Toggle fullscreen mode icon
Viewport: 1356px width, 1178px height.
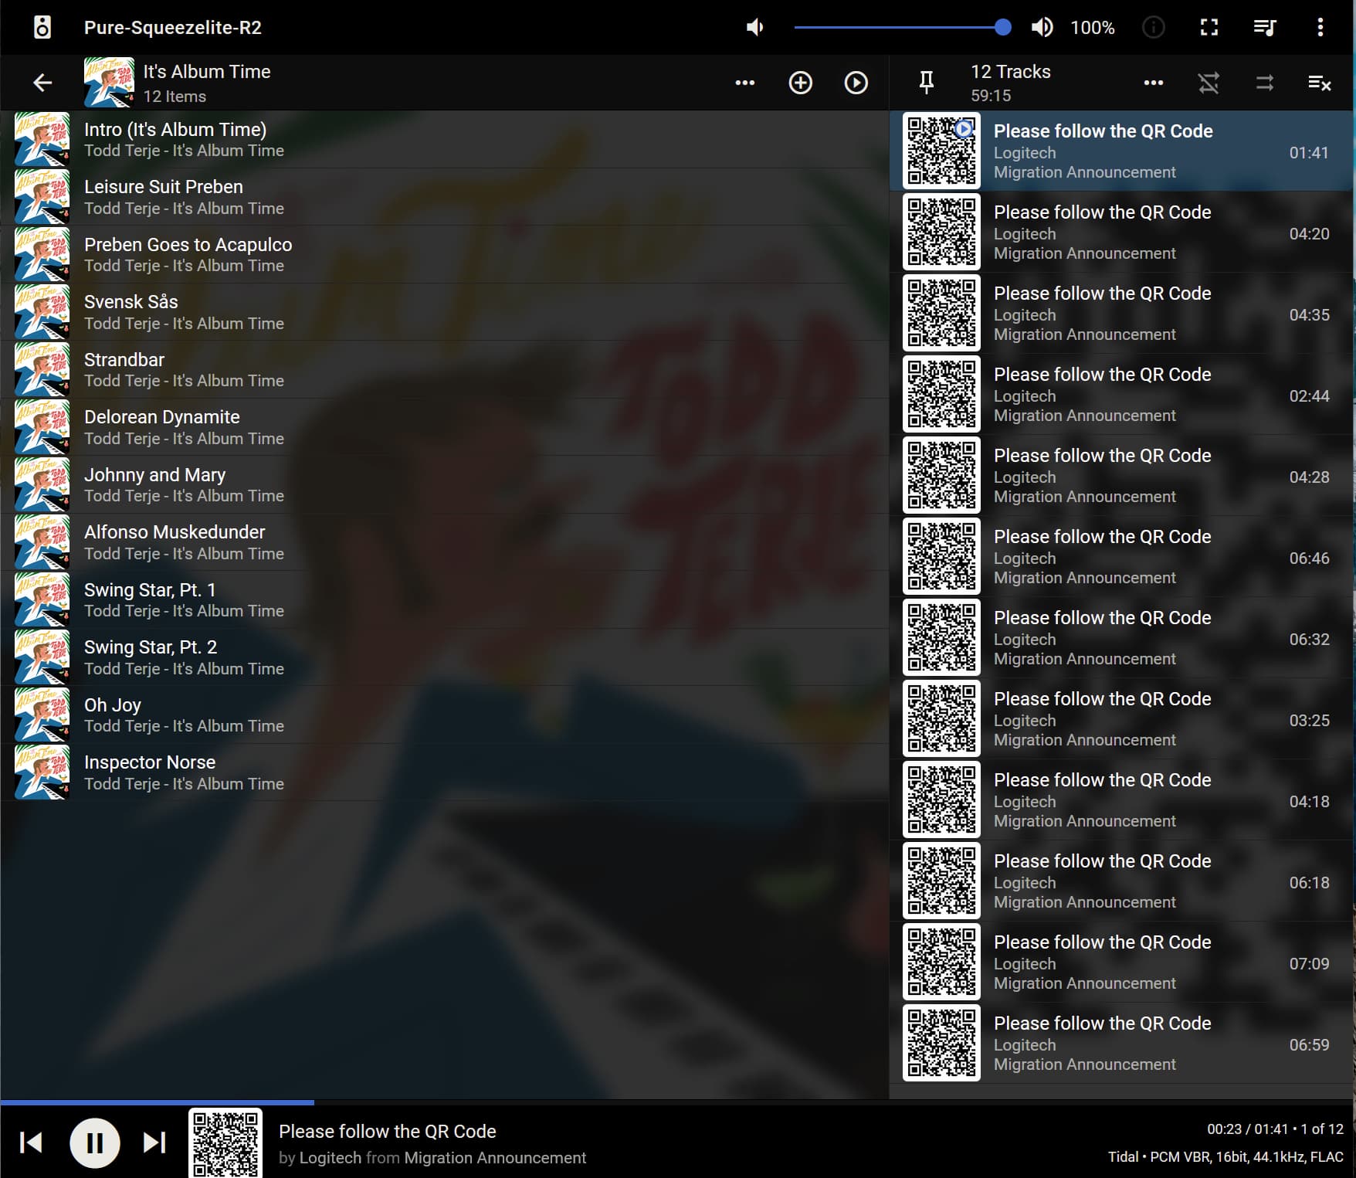pos(1209,28)
